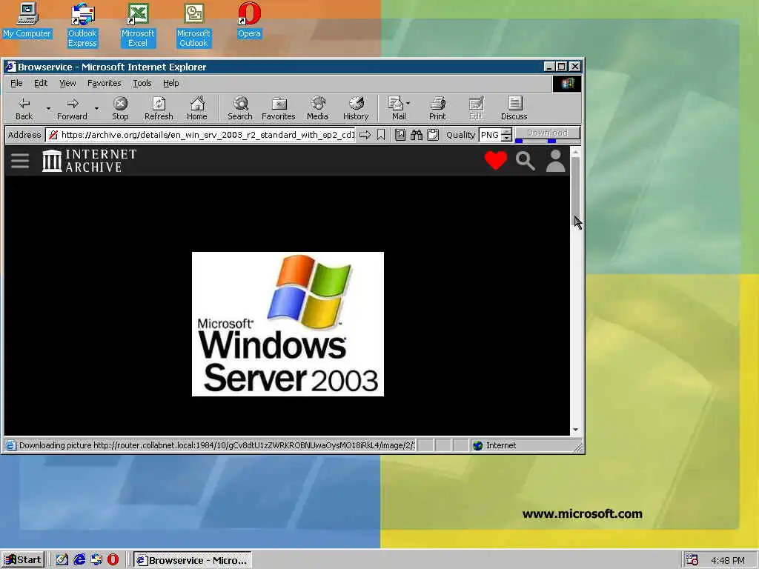759x569 pixels.
Task: Open the Internet Archive search magnifier
Action: 526,161
